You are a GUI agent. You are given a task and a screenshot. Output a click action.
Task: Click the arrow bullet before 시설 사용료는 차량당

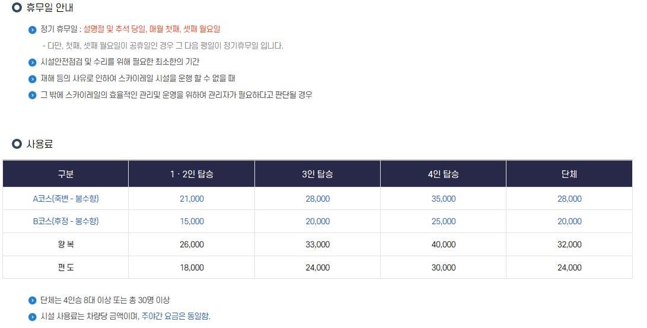[x=32, y=317]
